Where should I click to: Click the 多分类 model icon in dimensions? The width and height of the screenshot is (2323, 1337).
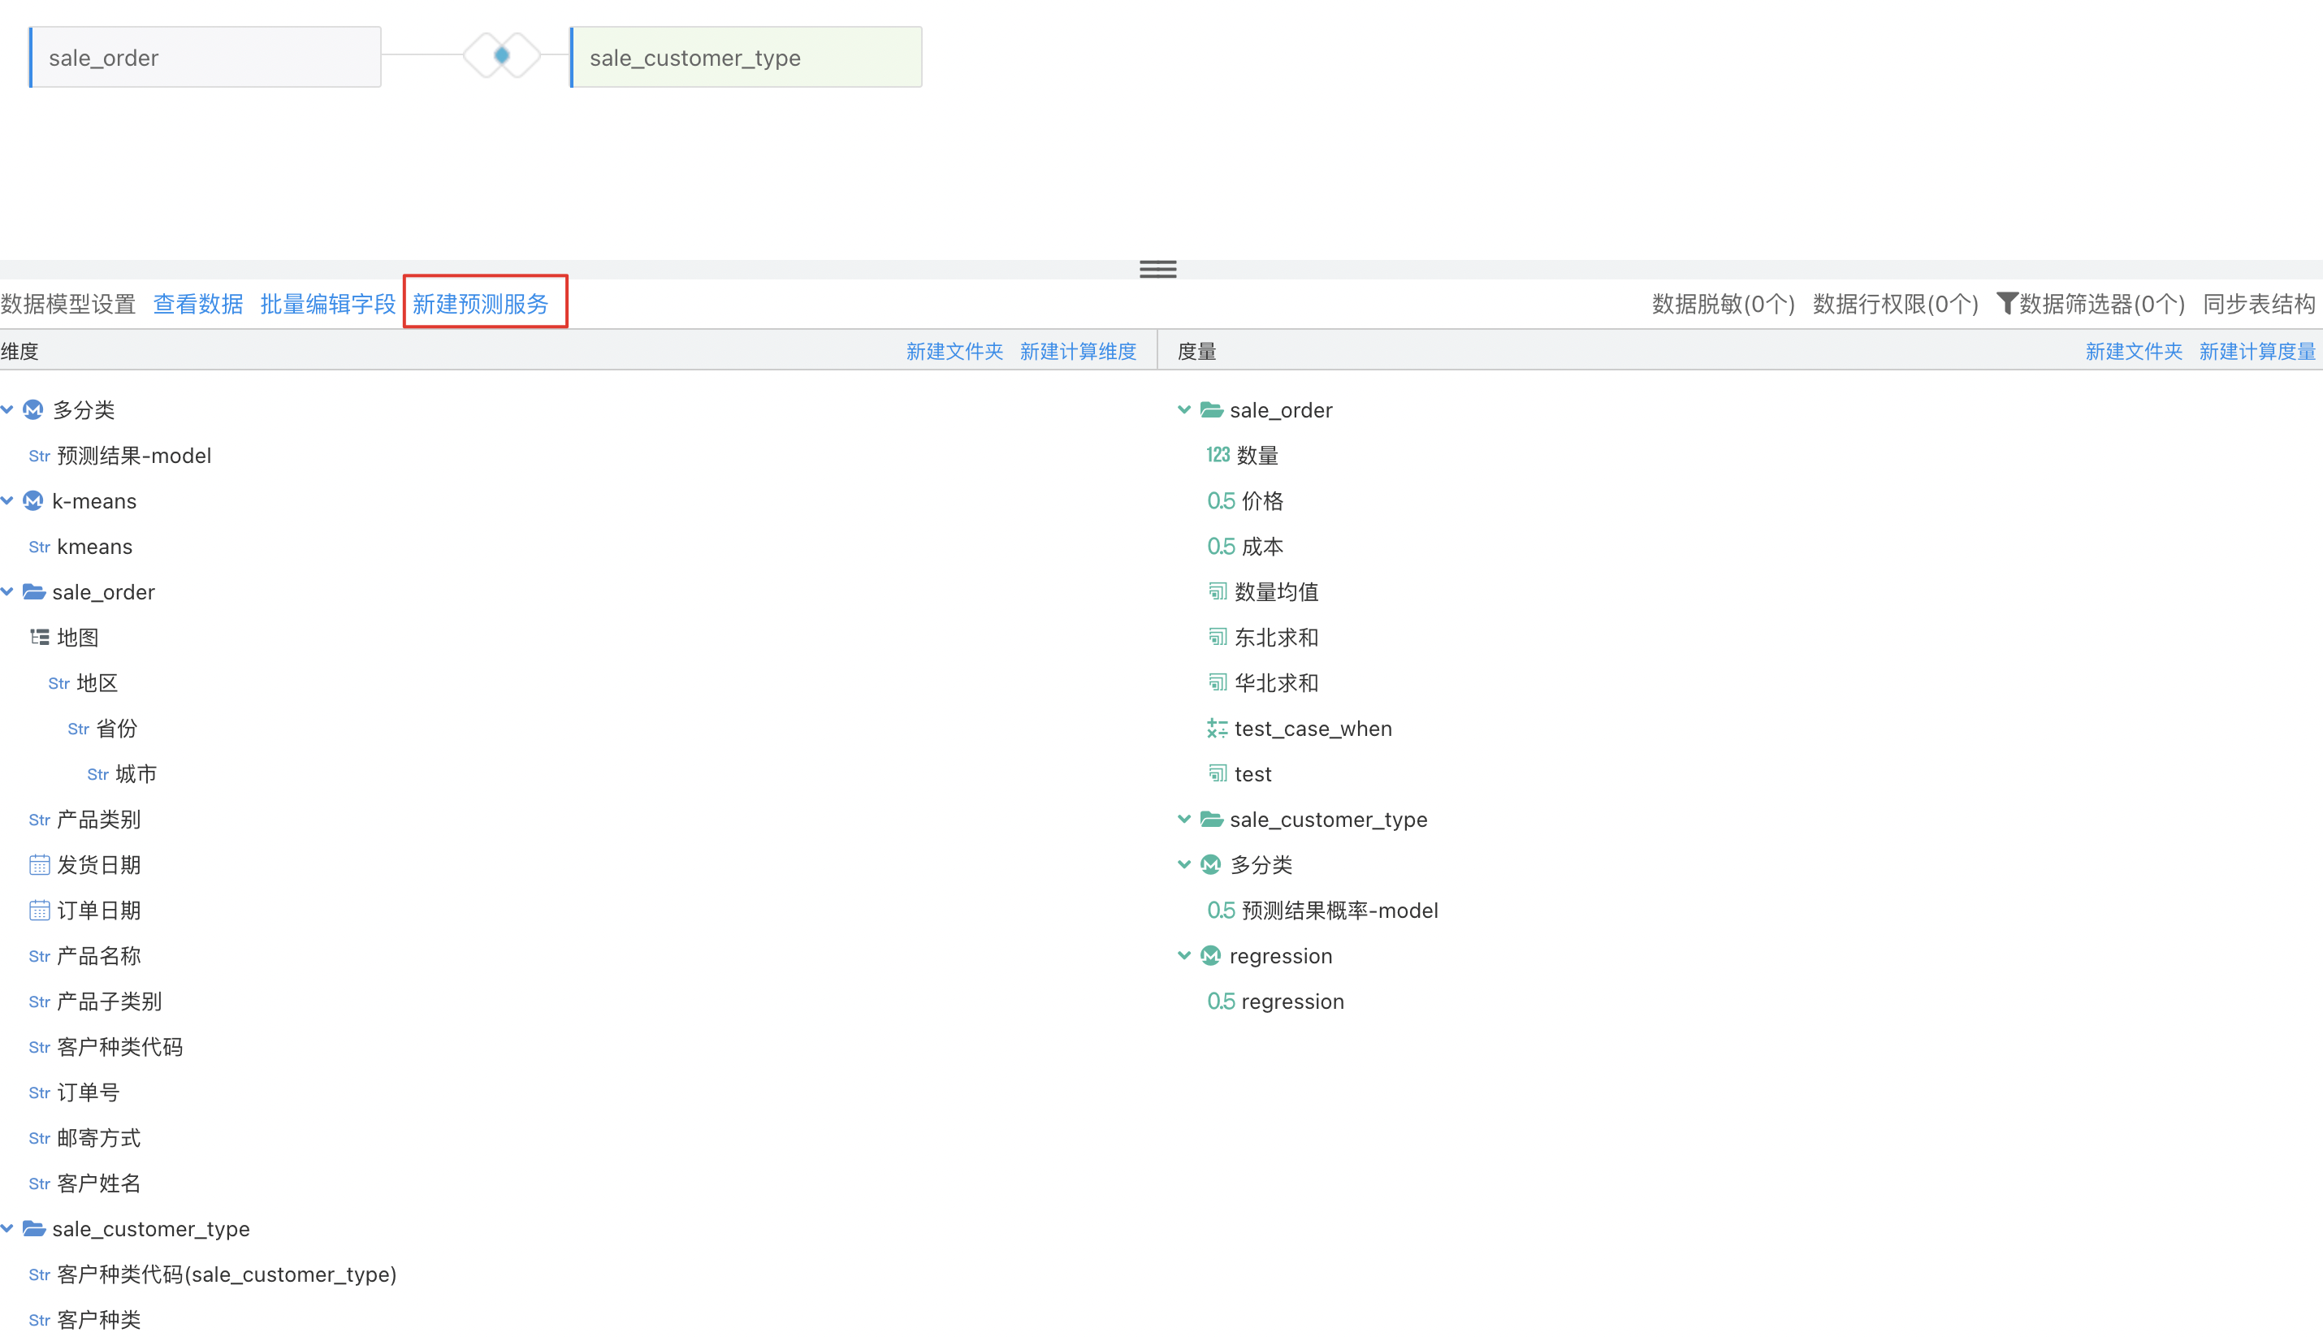click(33, 409)
